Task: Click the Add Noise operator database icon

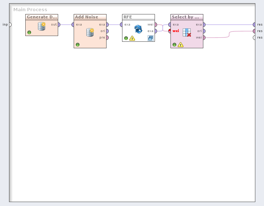Action: pyautogui.click(x=90, y=32)
